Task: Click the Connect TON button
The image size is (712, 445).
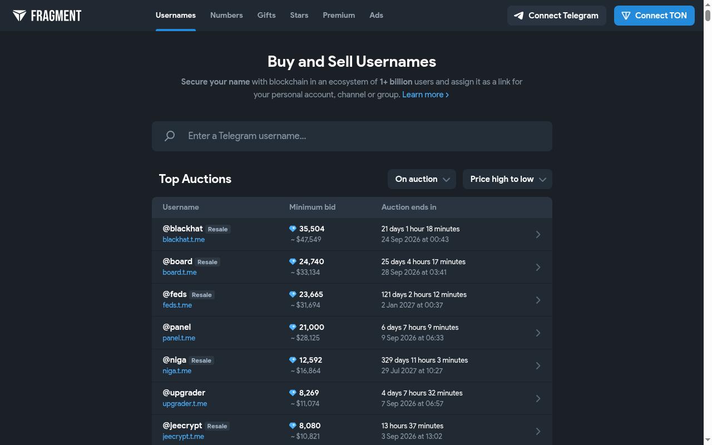Action: click(654, 16)
